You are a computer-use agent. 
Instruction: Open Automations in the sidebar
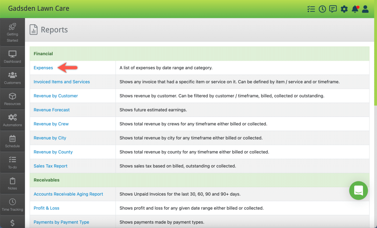click(13, 120)
